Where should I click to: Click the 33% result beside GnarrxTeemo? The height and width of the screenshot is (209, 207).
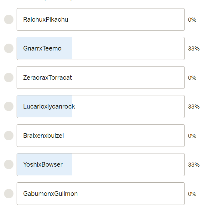(x=194, y=49)
